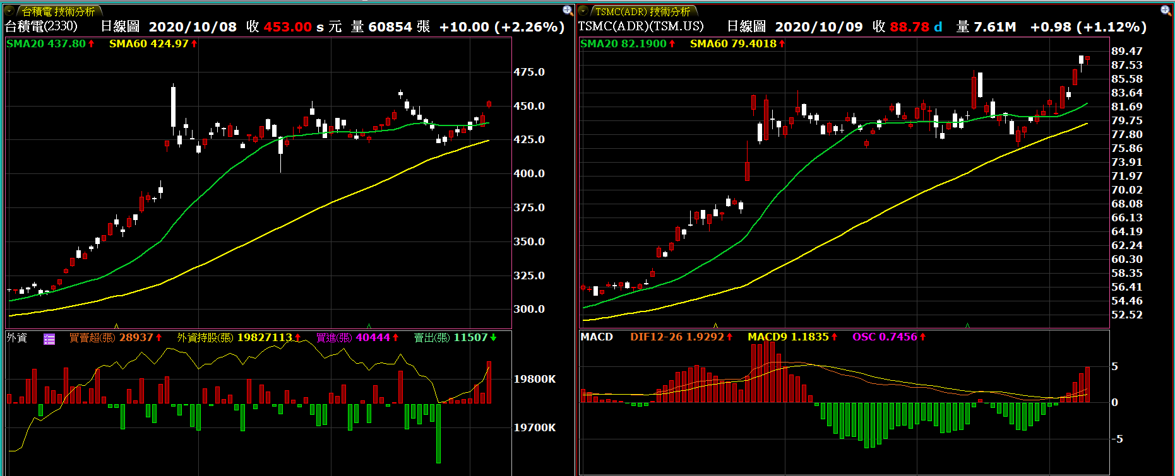Click the 19700K axis label
Viewport: 1175px width, 476px height.
click(x=535, y=427)
